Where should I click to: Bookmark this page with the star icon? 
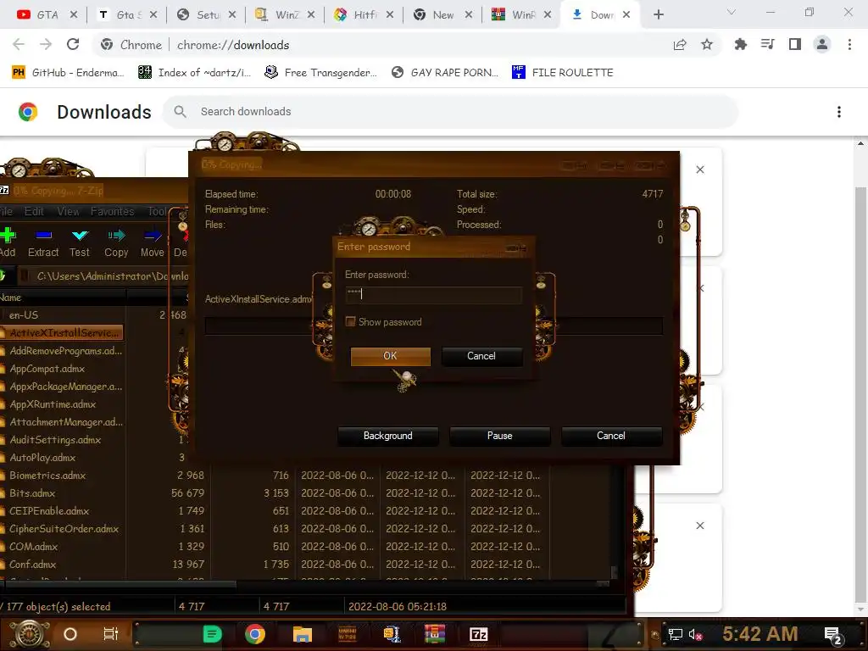pos(707,44)
